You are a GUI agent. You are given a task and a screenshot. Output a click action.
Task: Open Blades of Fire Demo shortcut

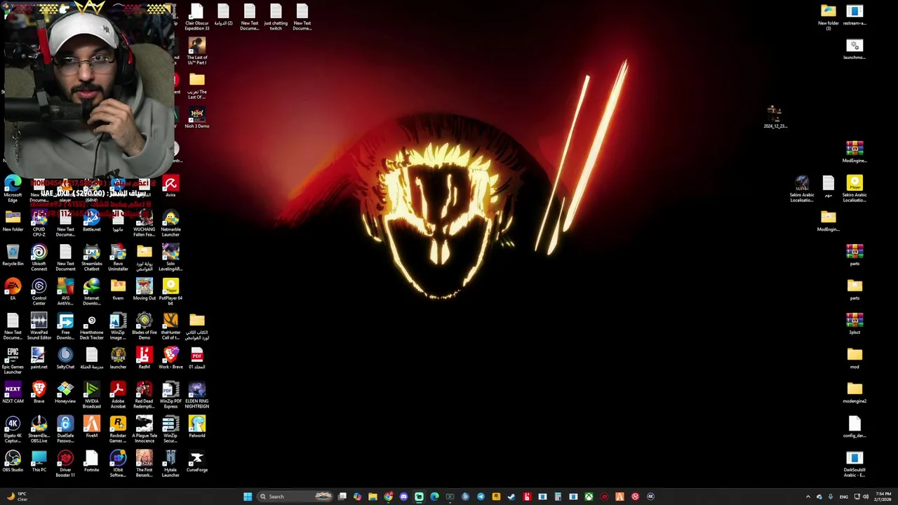coord(144,327)
